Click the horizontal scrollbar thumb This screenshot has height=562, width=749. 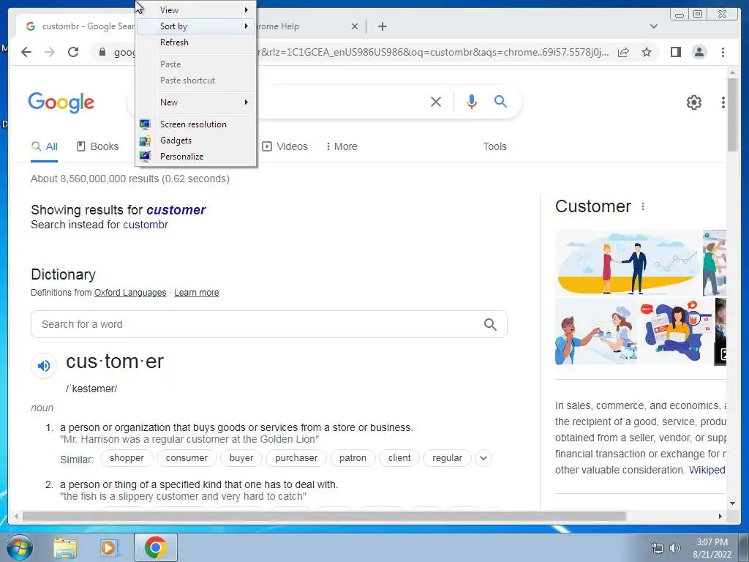coord(324,516)
